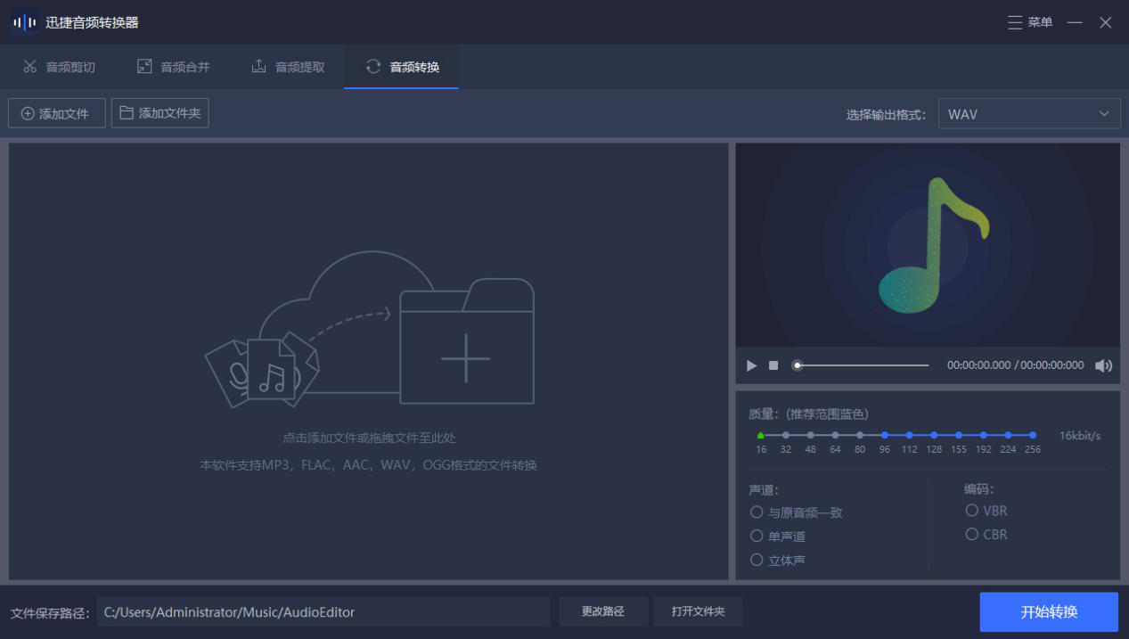
Task: Mute audio with the speaker icon
Action: (1104, 365)
